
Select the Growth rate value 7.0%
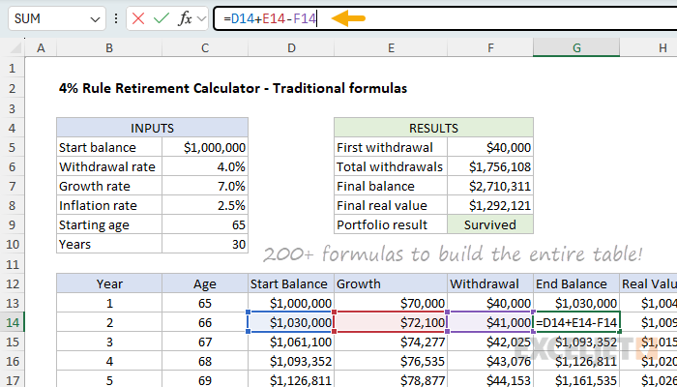[205, 186]
